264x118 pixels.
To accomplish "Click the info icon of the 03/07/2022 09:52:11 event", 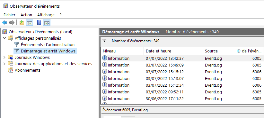I will [105, 91].
